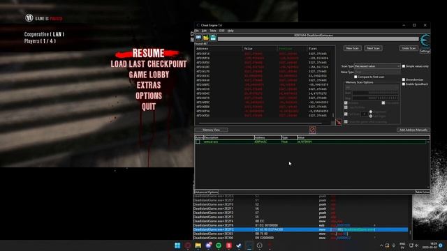
Task: Open the D3D menu in Cheat Engine
Action: [x=222, y=31]
